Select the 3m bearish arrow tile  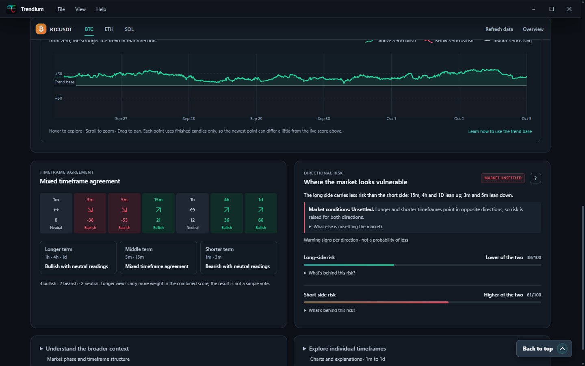90,213
